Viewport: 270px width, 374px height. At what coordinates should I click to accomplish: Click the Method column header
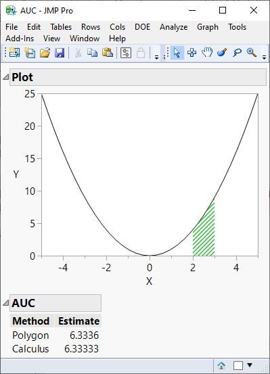pos(31,321)
